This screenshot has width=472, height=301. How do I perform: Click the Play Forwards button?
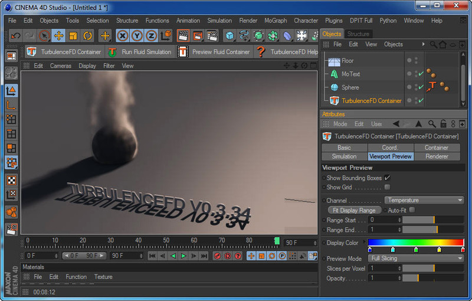[183, 256]
